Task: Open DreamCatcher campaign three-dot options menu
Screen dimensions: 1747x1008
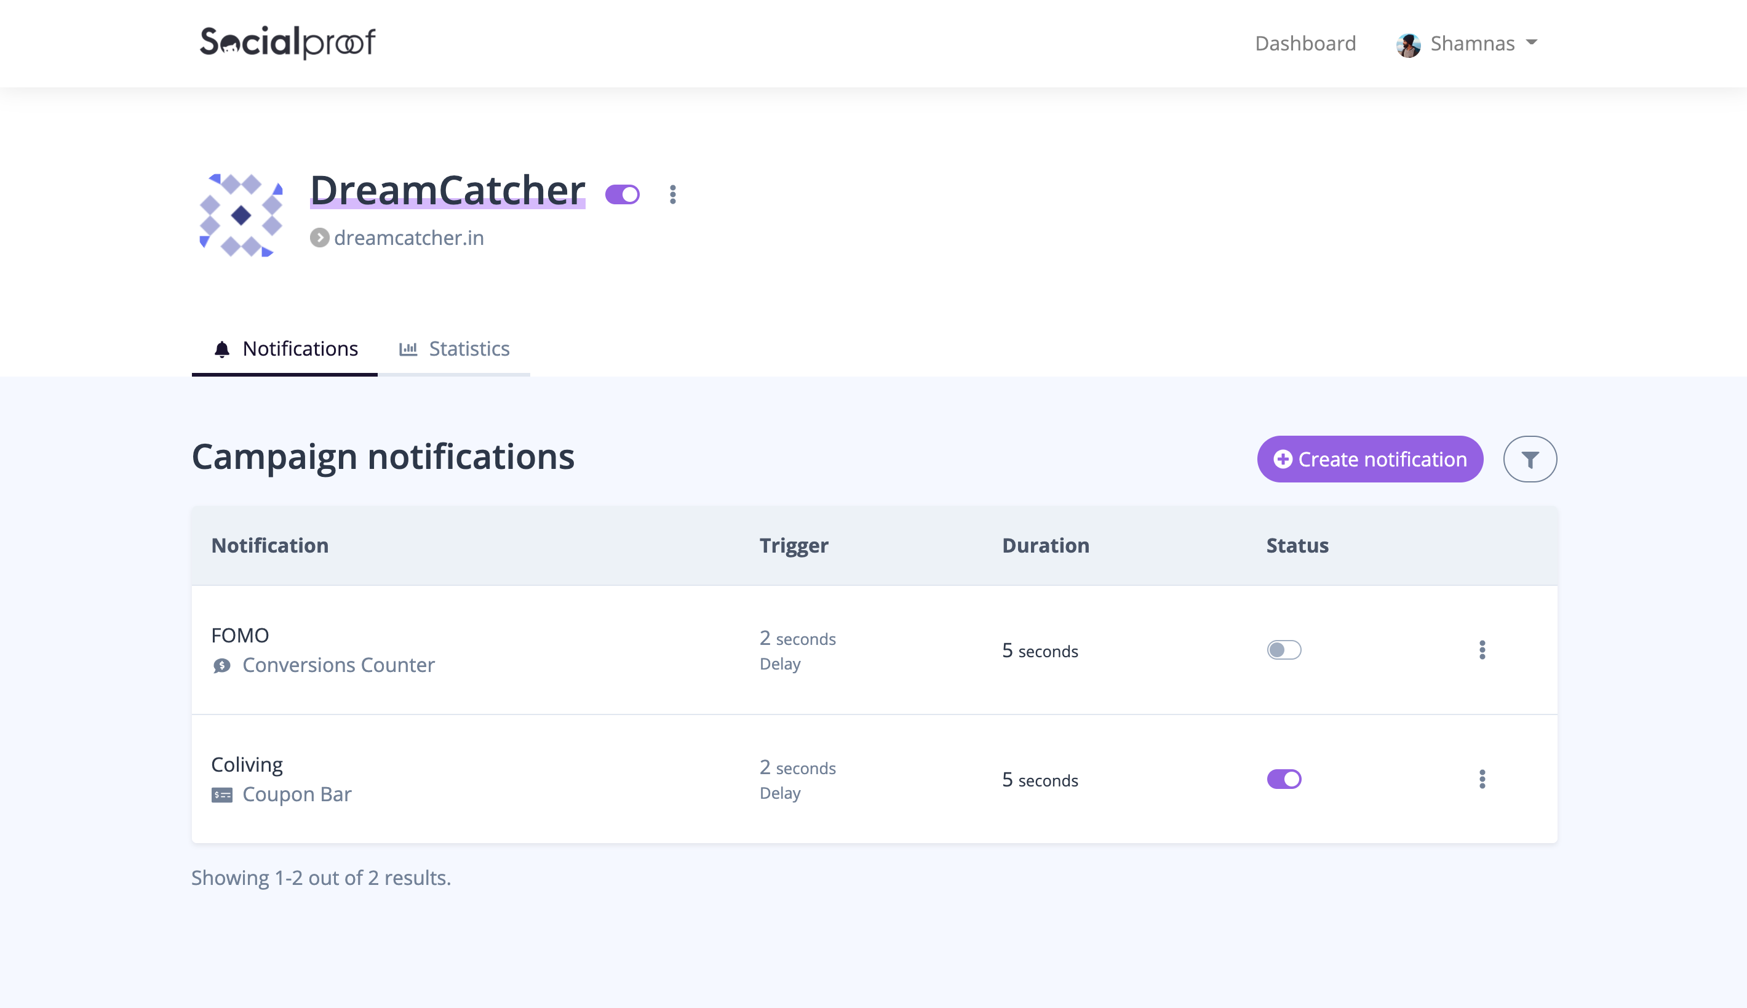Action: click(x=672, y=194)
